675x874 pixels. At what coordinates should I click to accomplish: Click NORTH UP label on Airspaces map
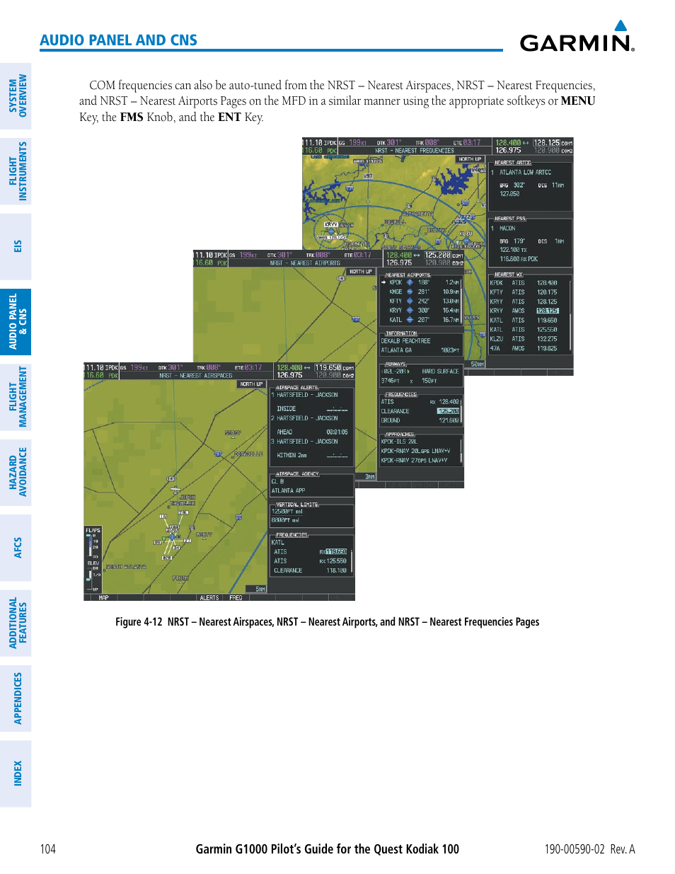click(x=251, y=384)
